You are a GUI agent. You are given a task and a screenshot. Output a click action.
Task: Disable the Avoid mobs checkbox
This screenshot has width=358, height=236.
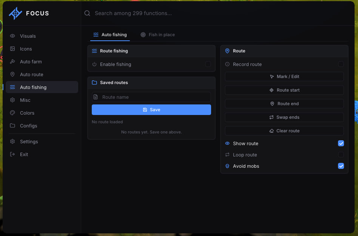[341, 166]
